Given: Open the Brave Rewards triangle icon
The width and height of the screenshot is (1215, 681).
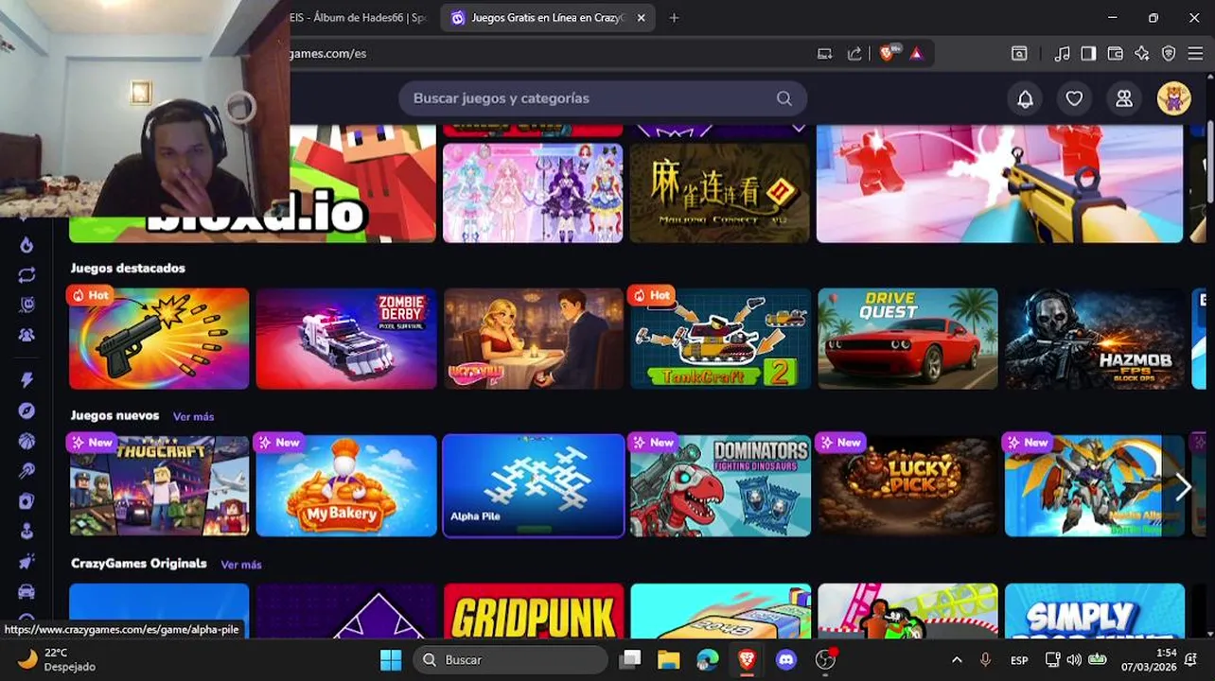Looking at the screenshot, I should click(916, 54).
